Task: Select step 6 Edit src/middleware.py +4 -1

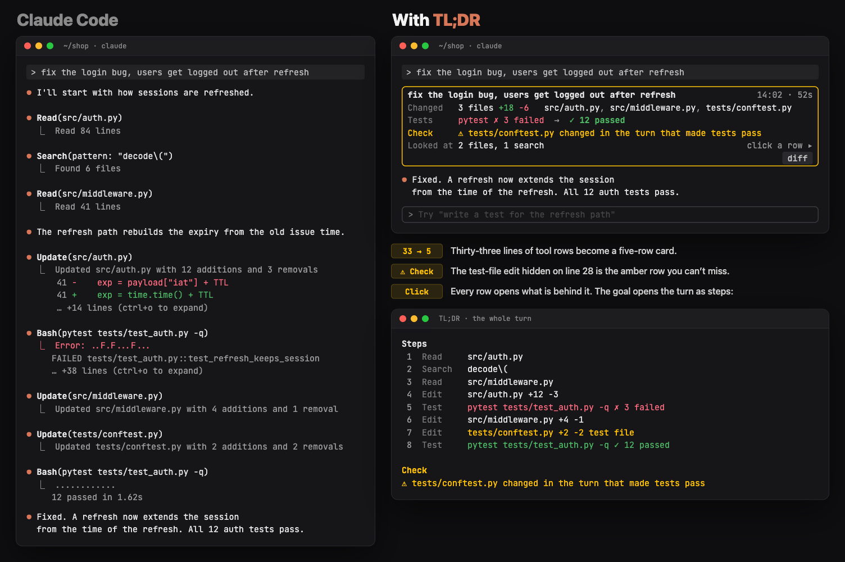Action: coord(495,420)
